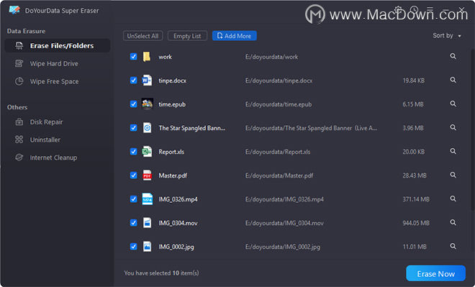This screenshot has height=287, width=475.
Task: Click the DoYourData Super Eraser logo icon
Action: pos(14,10)
